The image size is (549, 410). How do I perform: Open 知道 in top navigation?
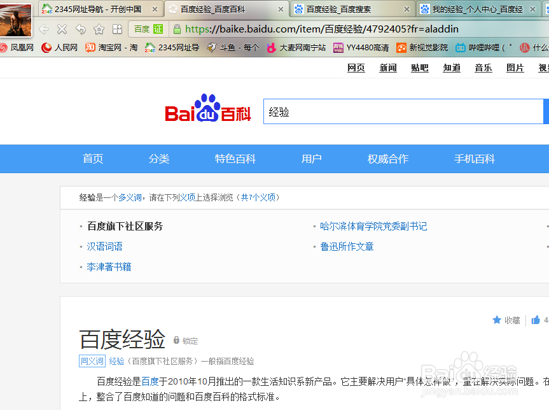coord(452,67)
